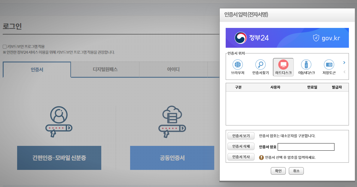Show next certificate locations with right chevron
Screen dimensions: 357x187
344,62
